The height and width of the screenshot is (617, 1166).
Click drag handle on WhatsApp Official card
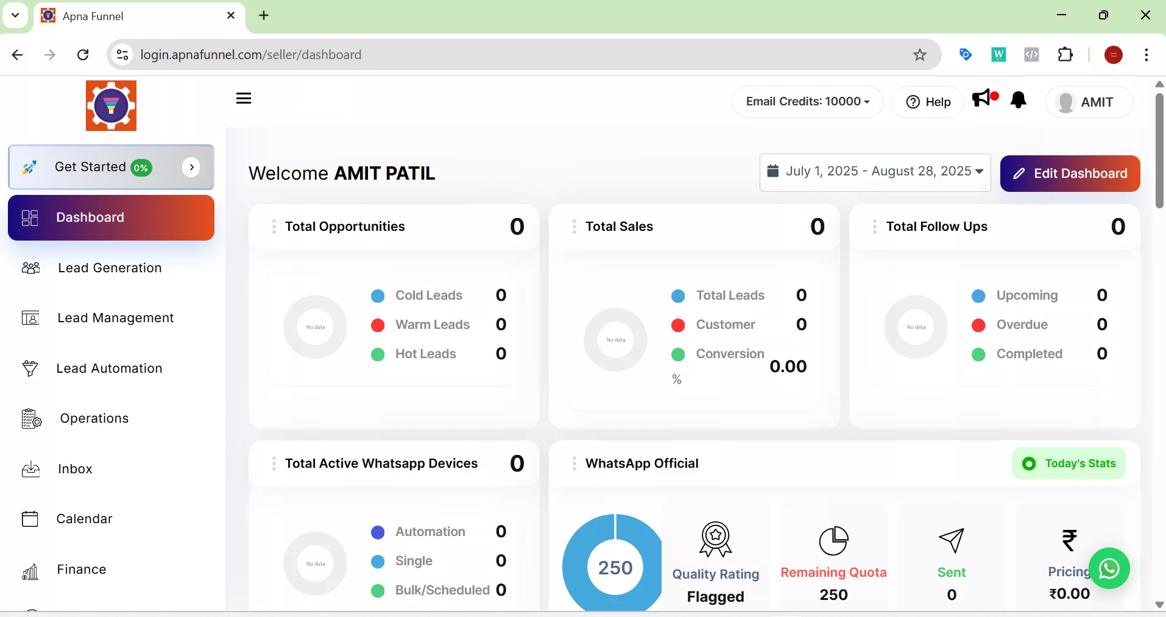point(574,464)
